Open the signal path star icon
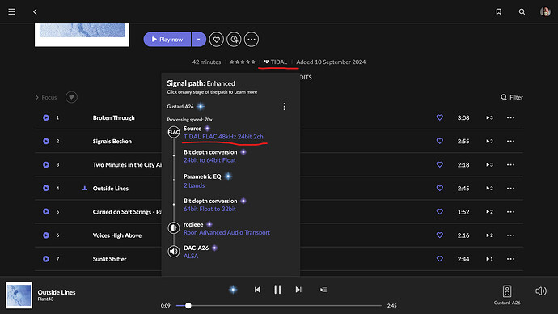This screenshot has height=314, width=558. pos(233,290)
